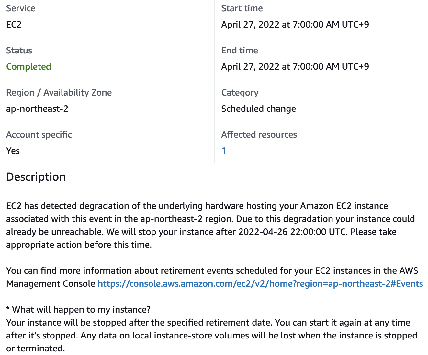
Task: Click the Description heading
Action: point(36,177)
